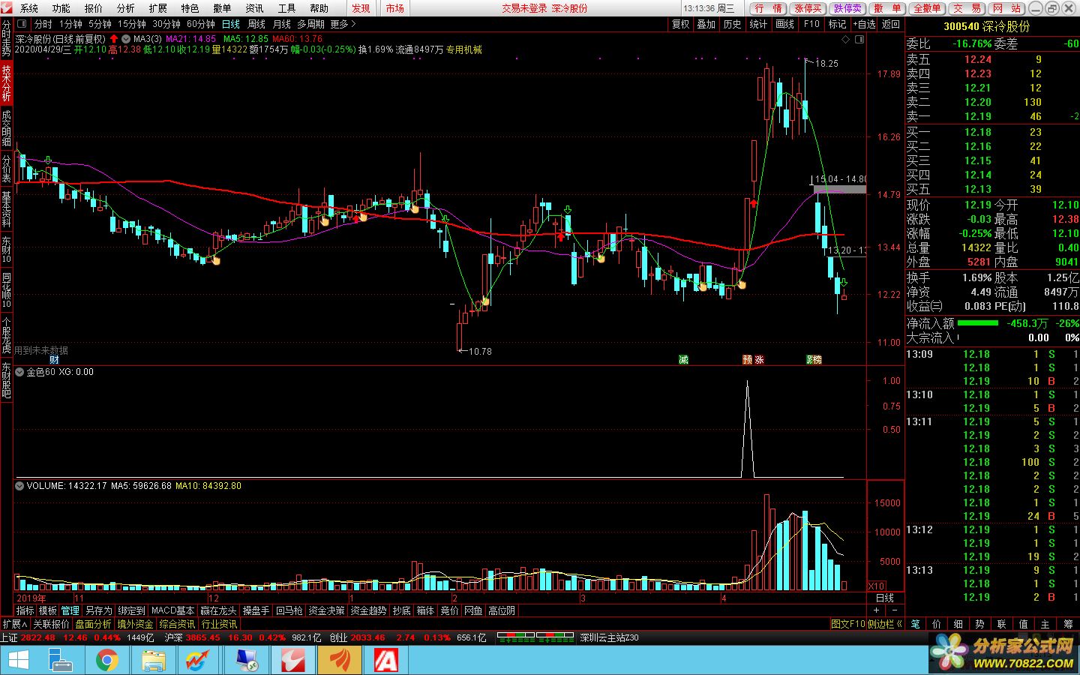Viewport: 1080px width, 675px height.
Task: Switch to 1分钟 period
Action: click(70, 24)
